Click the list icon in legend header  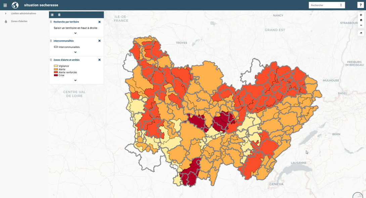pos(52,15)
